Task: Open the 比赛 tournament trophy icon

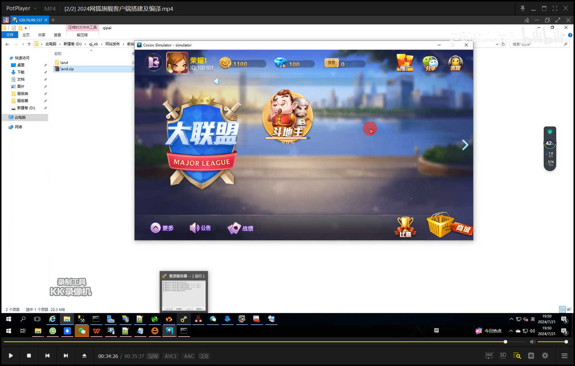Action: (405, 225)
